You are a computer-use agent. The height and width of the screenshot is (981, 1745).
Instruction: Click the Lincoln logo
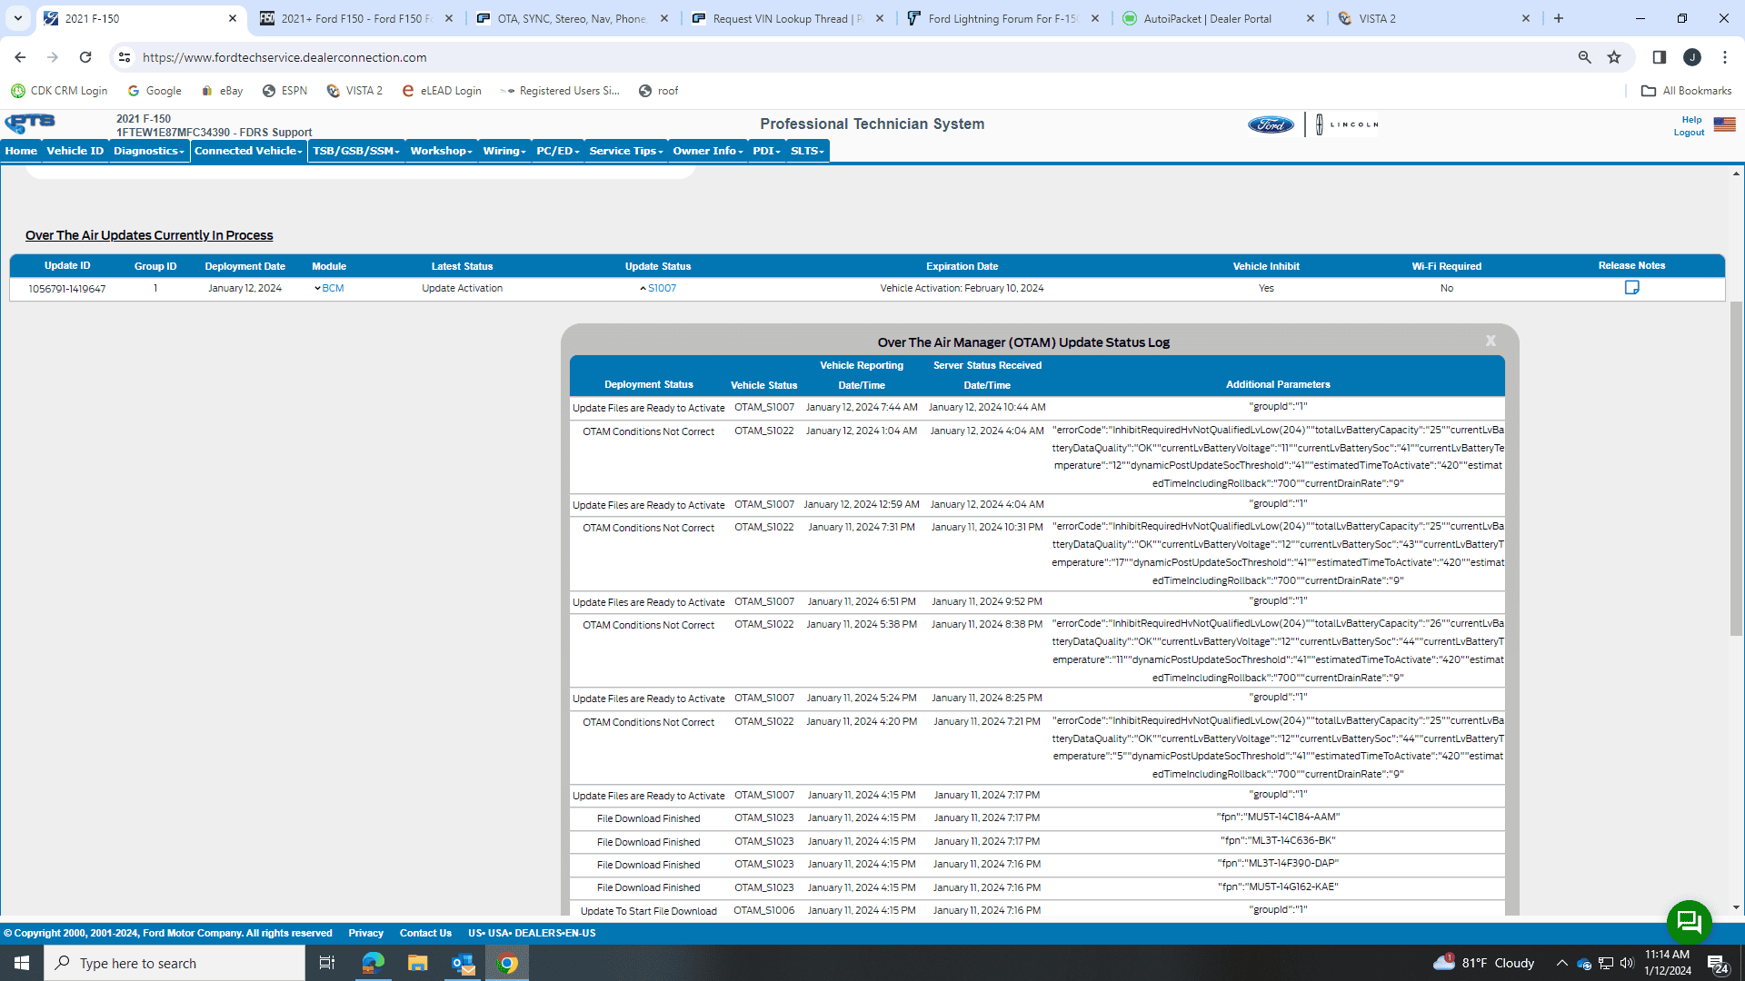tap(1349, 124)
